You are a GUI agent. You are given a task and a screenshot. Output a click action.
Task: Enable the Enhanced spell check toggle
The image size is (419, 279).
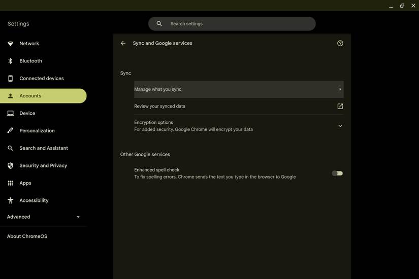[x=337, y=173]
